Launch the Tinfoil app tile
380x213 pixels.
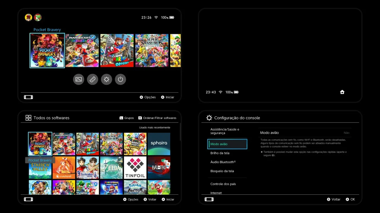[x=135, y=168]
